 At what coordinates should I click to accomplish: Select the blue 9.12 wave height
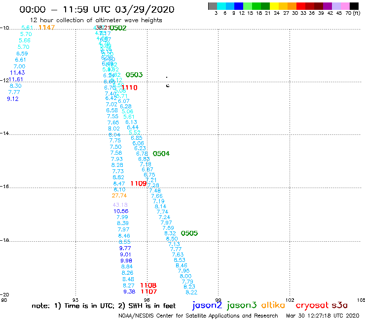(x=13, y=99)
